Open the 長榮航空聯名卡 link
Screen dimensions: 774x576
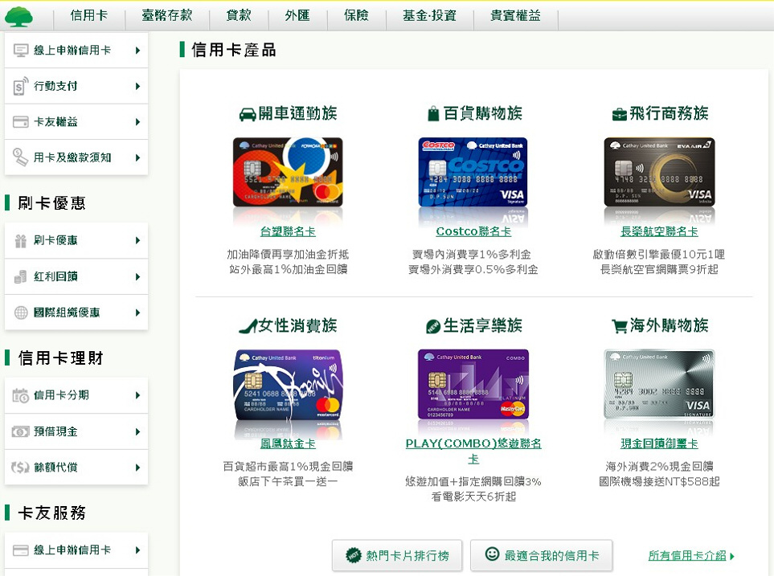pos(660,231)
